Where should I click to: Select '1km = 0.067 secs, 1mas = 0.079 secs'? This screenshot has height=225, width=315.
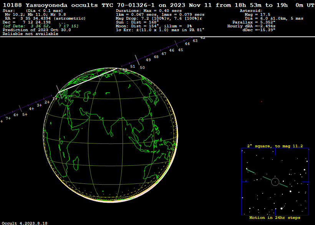coord(160,15)
